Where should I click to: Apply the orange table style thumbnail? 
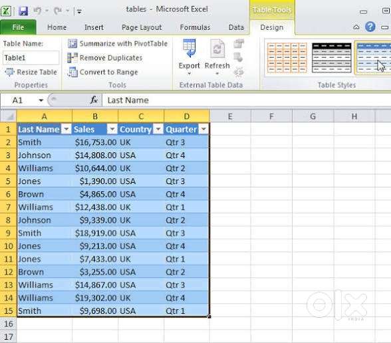click(287, 58)
